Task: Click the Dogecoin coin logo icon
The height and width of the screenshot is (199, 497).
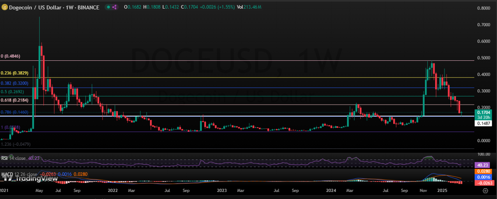Action: pos(5,7)
